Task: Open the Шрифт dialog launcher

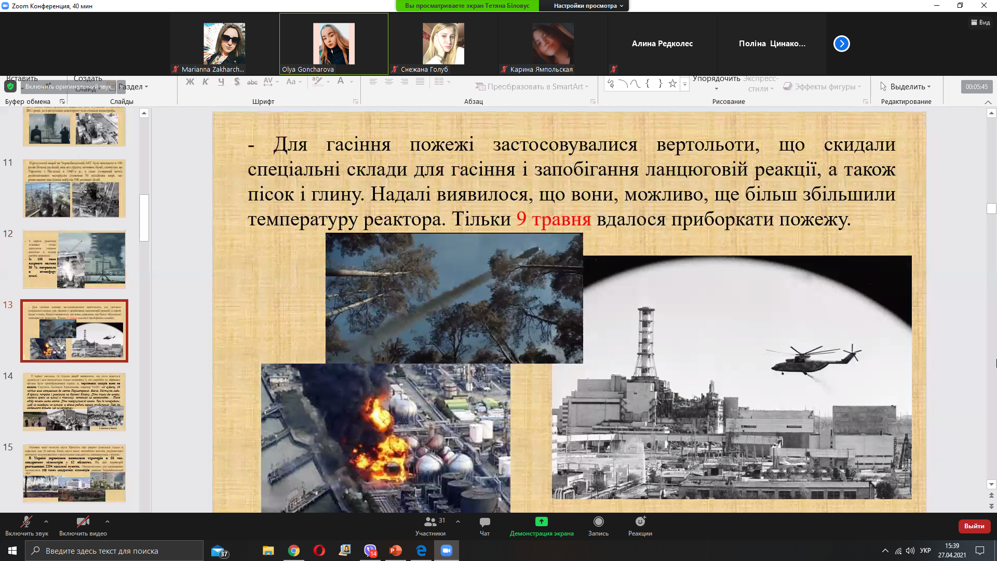Action: click(x=356, y=102)
